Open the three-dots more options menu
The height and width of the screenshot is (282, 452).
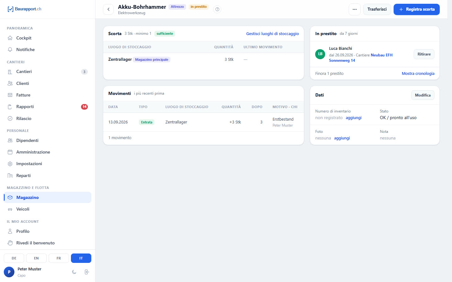(354, 9)
